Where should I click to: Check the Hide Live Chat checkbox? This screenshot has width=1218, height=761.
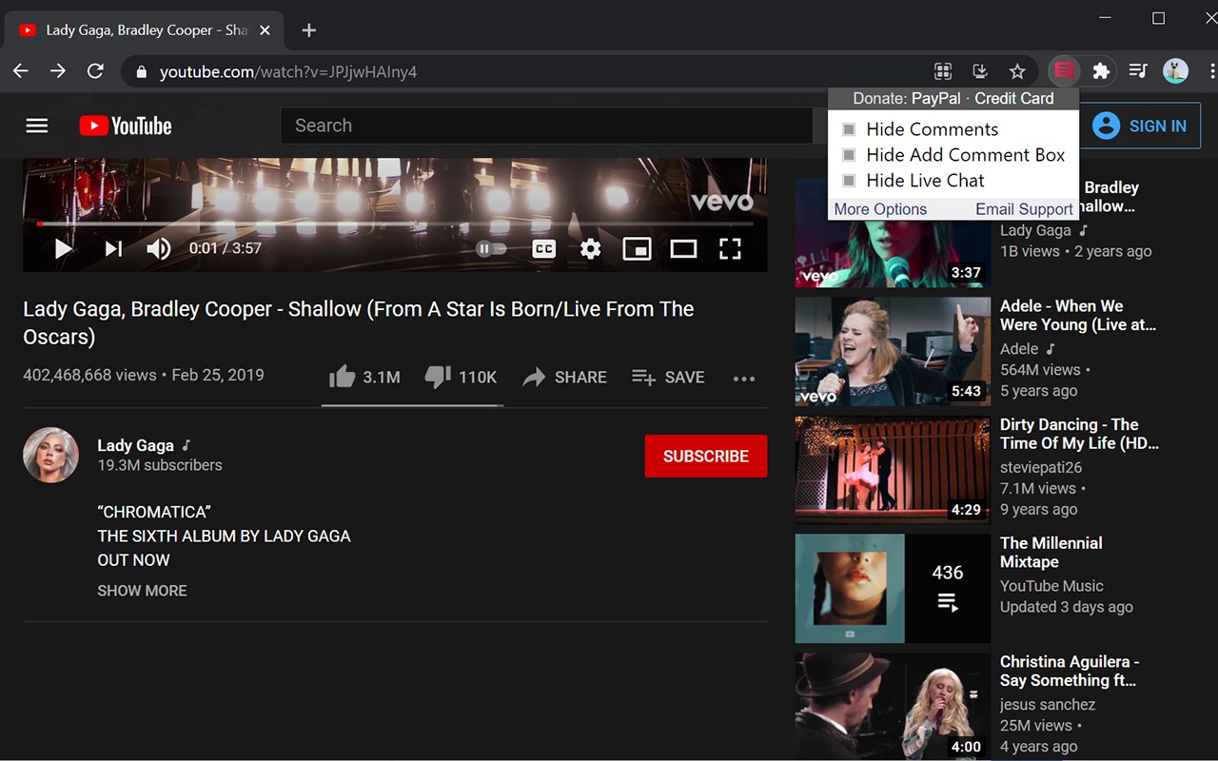pos(849,181)
